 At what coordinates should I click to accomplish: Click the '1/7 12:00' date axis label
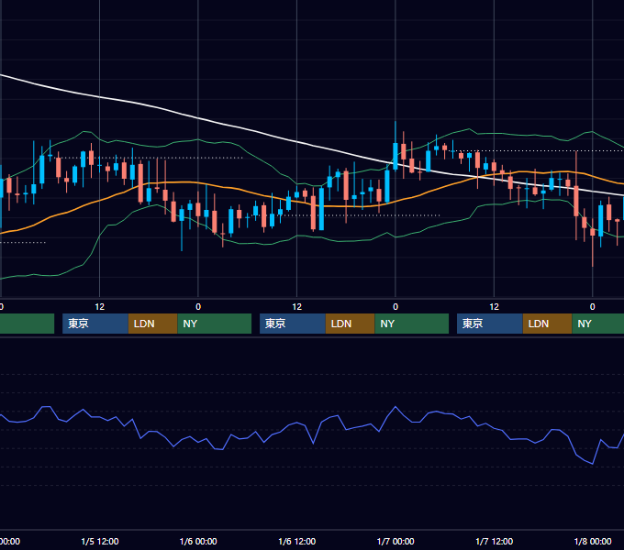495,541
